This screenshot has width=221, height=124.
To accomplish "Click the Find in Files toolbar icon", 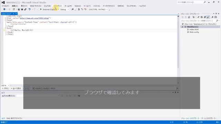I will 73,9.
